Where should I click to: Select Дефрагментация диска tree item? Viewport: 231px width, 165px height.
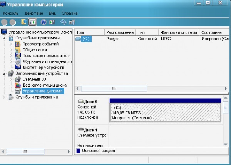click(x=45, y=85)
